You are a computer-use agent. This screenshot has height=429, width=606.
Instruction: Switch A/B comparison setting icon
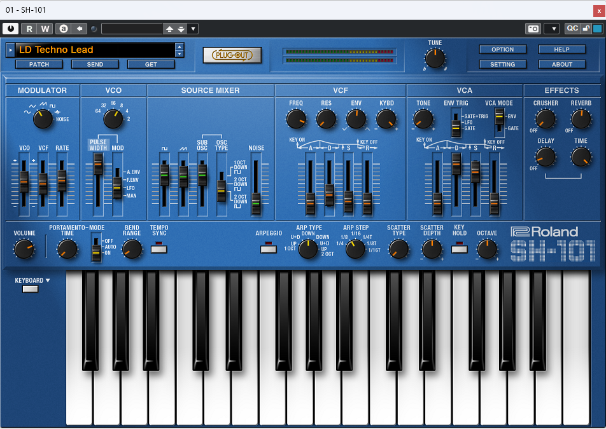click(64, 29)
